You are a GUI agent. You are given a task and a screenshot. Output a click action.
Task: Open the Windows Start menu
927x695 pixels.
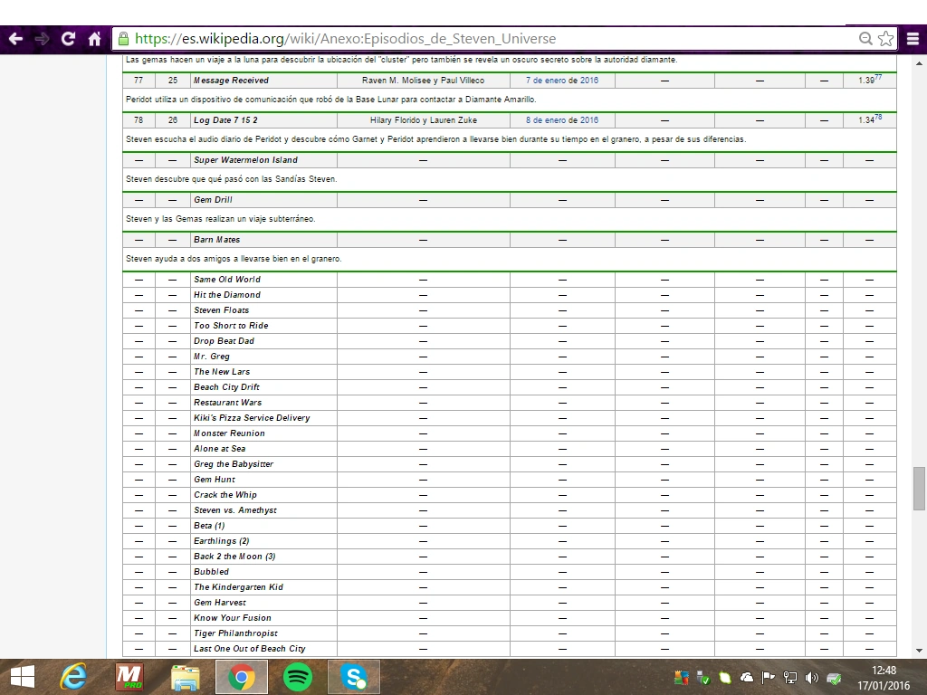pos(22,677)
